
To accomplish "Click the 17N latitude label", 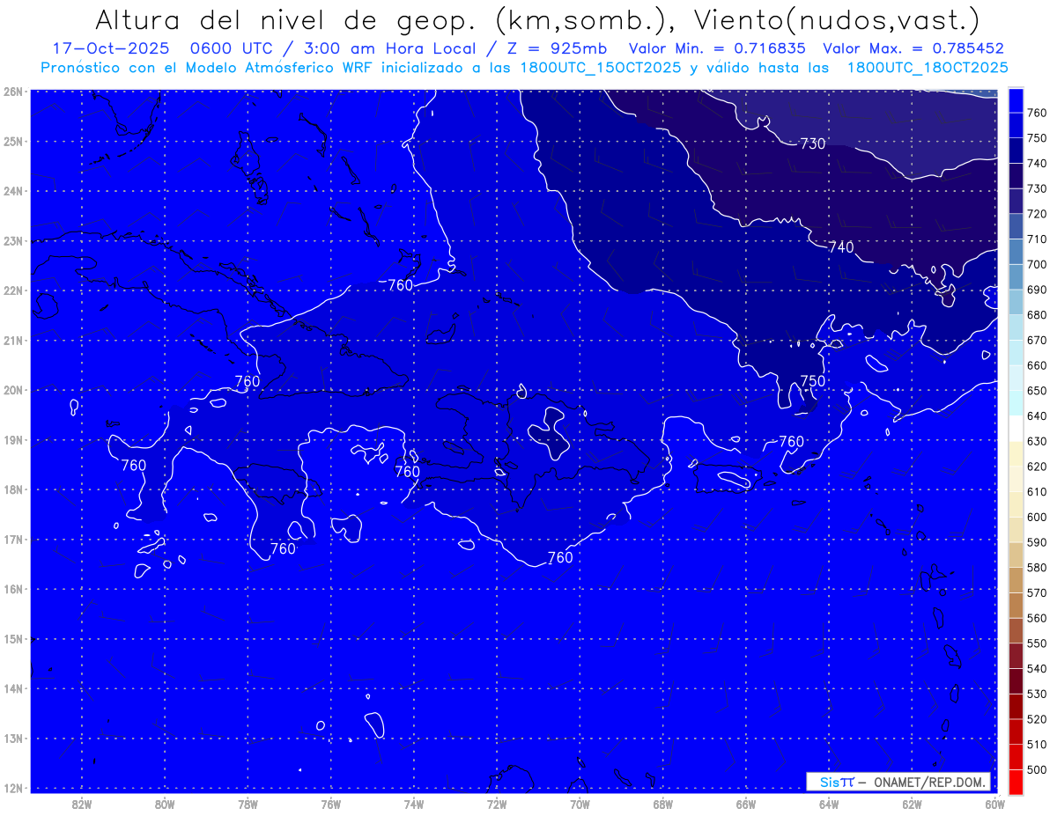I will pos(13,540).
